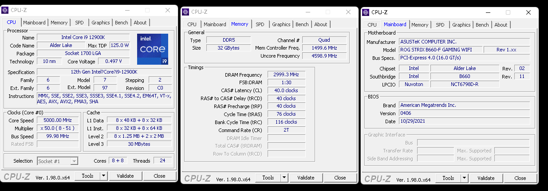Click Validate in the CPU window
This screenshot has width=548, height=191.
125,176
